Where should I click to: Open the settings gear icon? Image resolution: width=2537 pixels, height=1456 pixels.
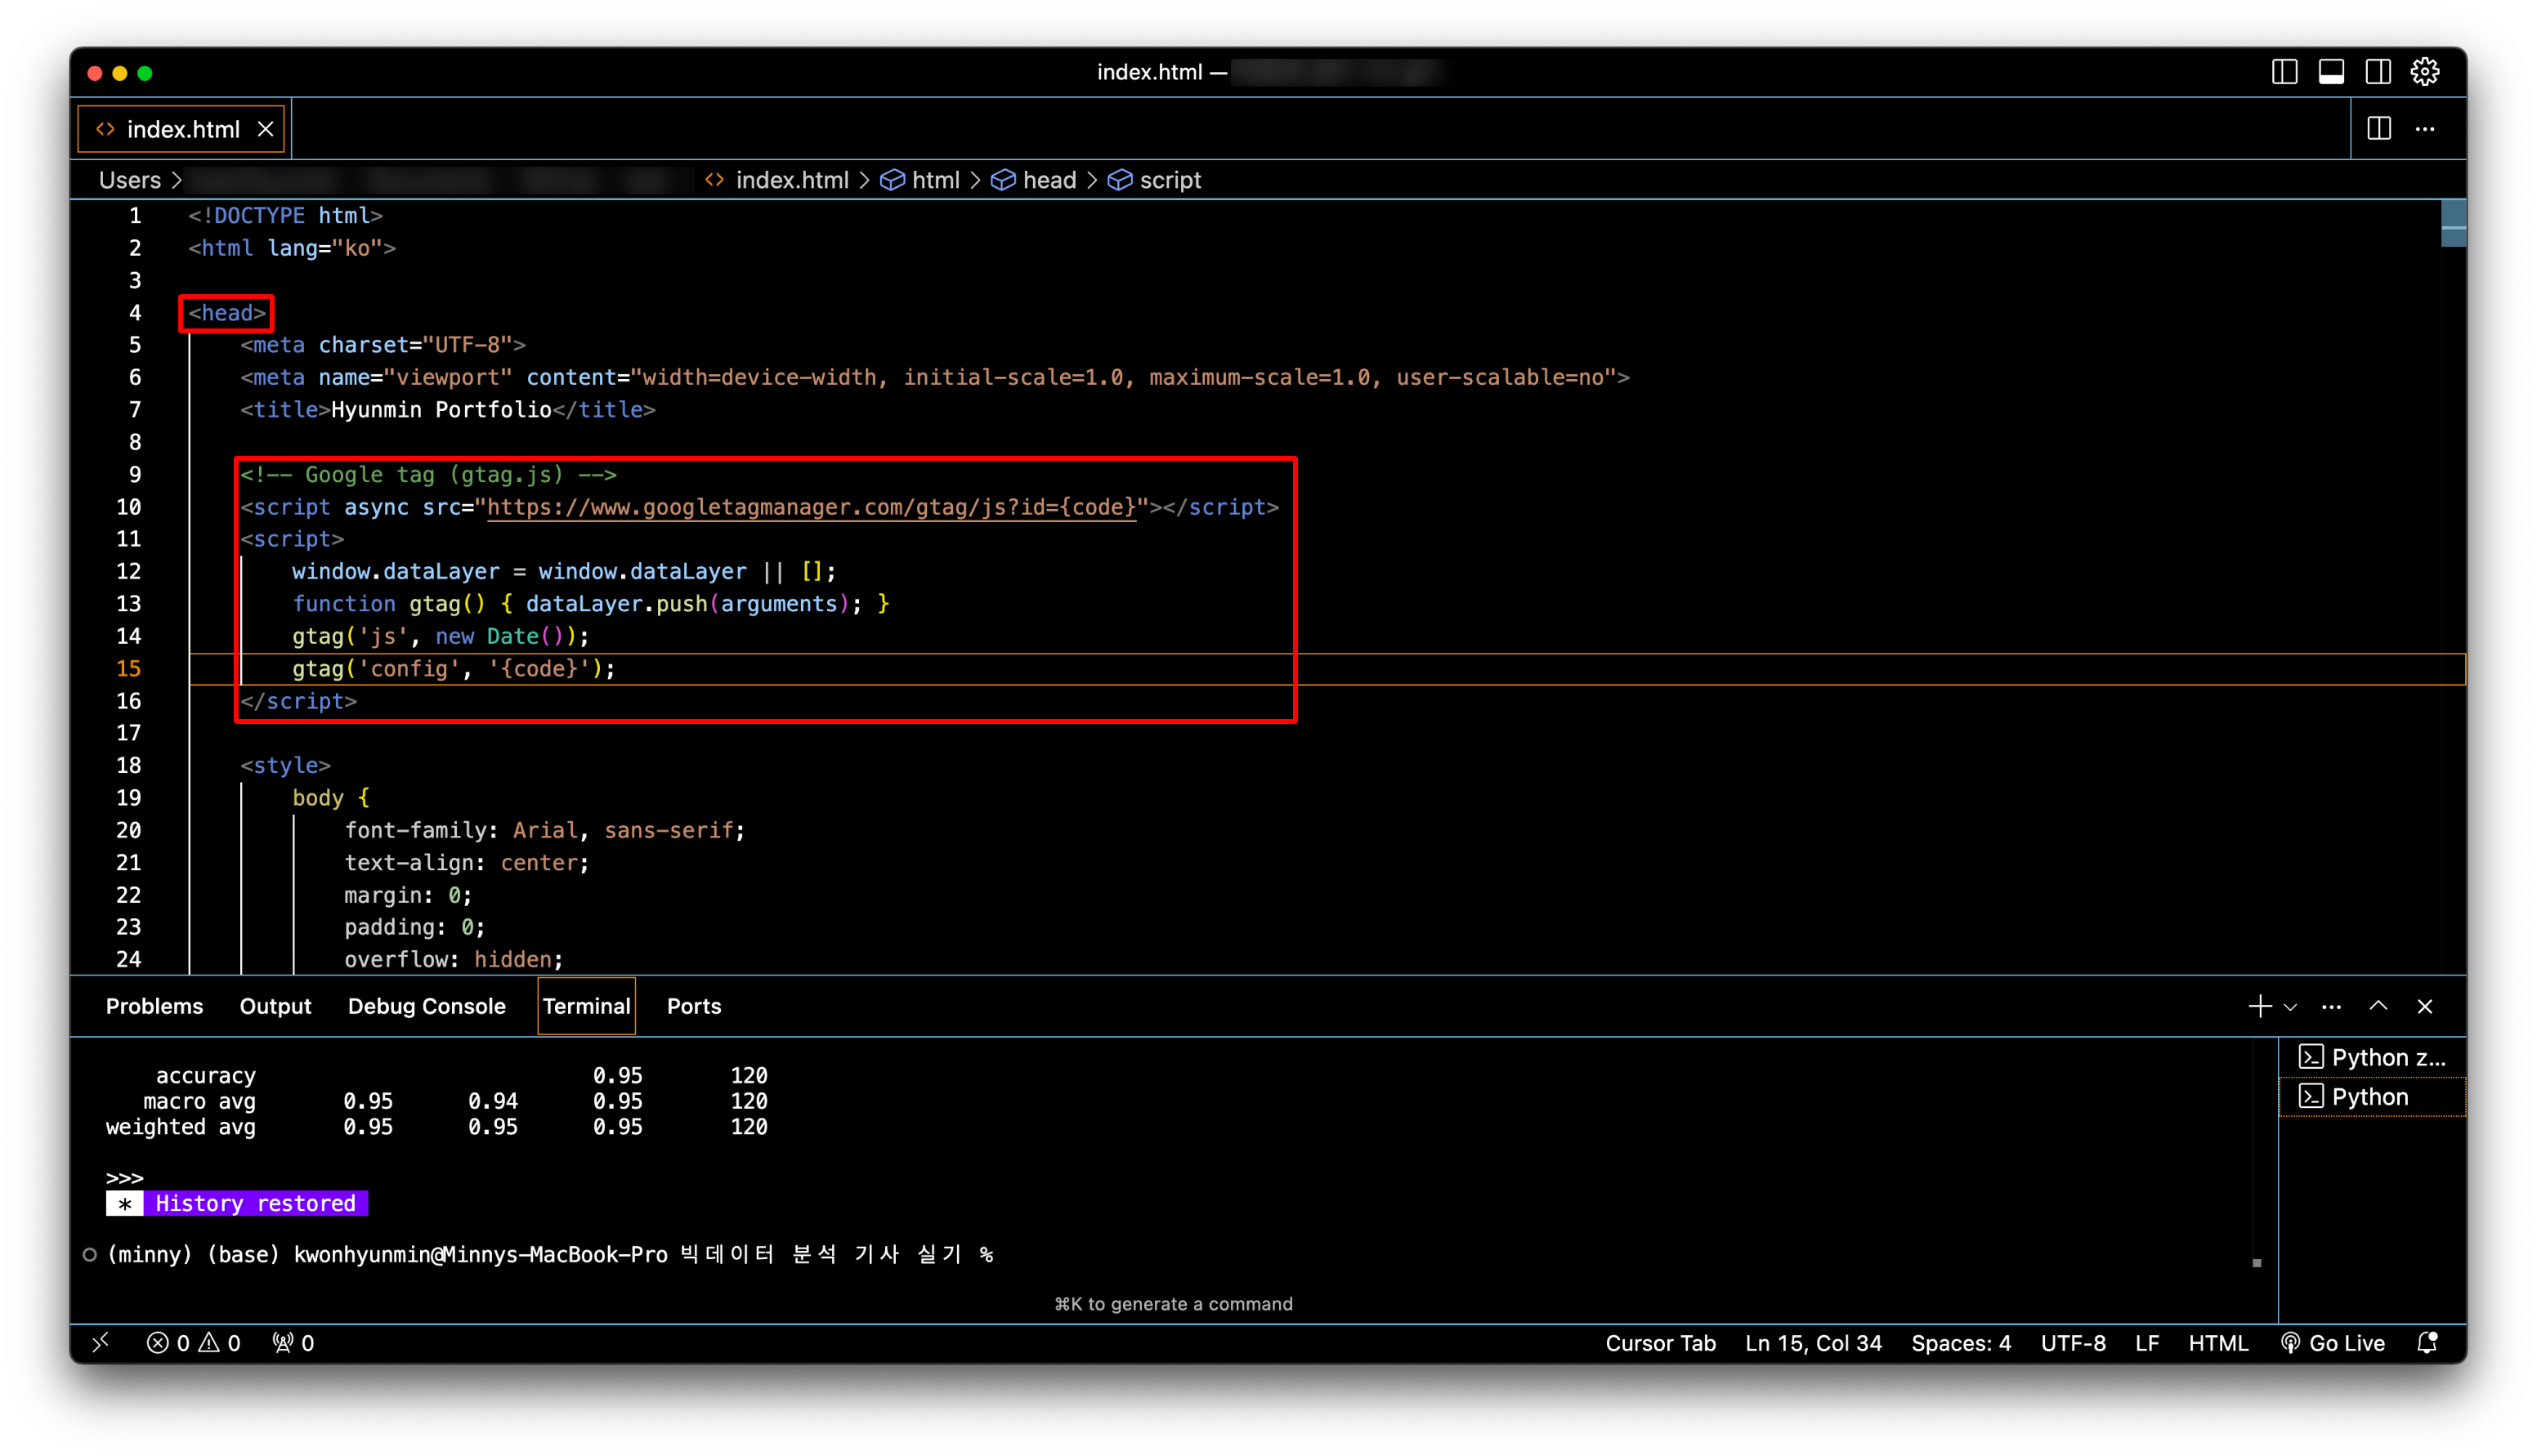click(2425, 72)
